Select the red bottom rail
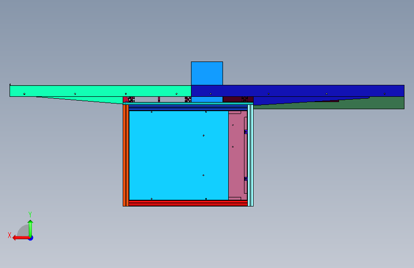 pyautogui.click(x=188, y=203)
